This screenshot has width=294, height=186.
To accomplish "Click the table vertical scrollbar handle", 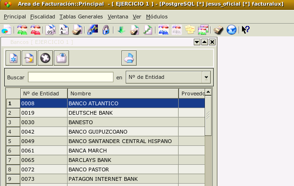I will [208, 116].
